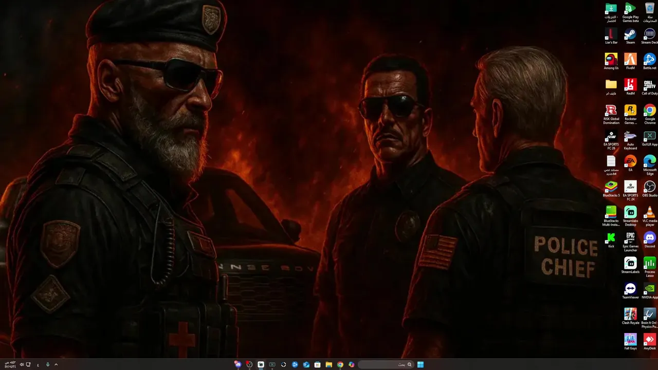
Task: Select the Kick desktop icon
Action: [611, 240]
